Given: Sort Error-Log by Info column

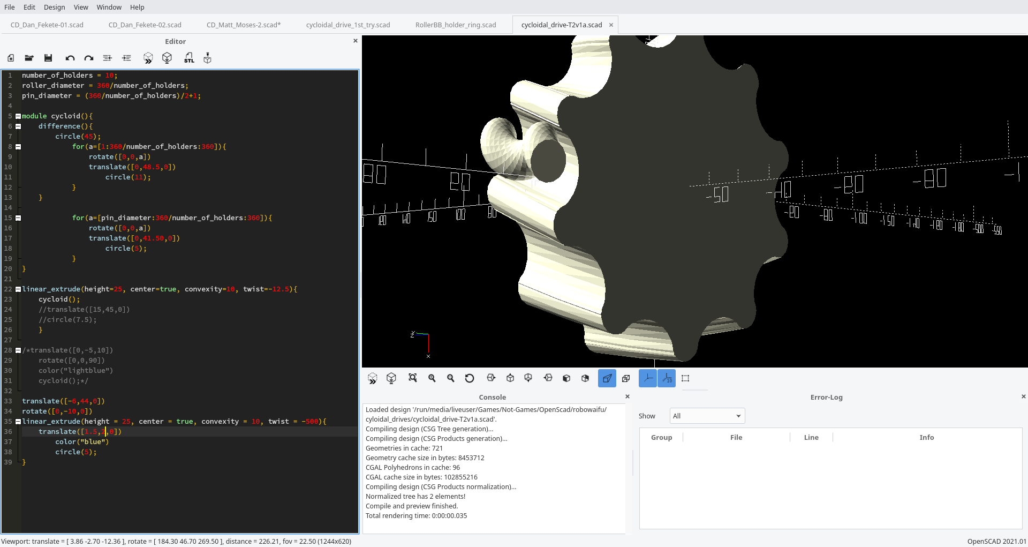Looking at the screenshot, I should point(927,437).
